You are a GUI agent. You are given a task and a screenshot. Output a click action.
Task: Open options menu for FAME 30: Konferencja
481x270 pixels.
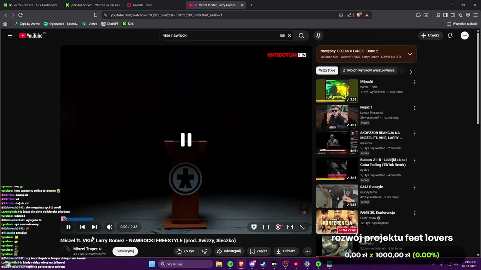(x=415, y=213)
